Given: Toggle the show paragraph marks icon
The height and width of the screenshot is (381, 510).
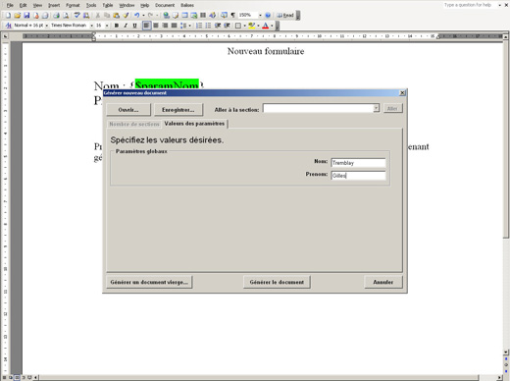Looking at the screenshot, I should click(x=232, y=15).
